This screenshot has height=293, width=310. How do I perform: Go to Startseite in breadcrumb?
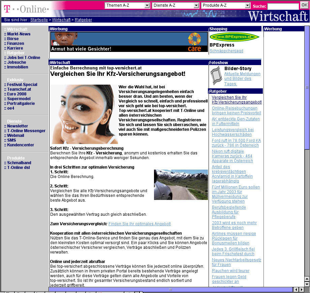(x=39, y=20)
